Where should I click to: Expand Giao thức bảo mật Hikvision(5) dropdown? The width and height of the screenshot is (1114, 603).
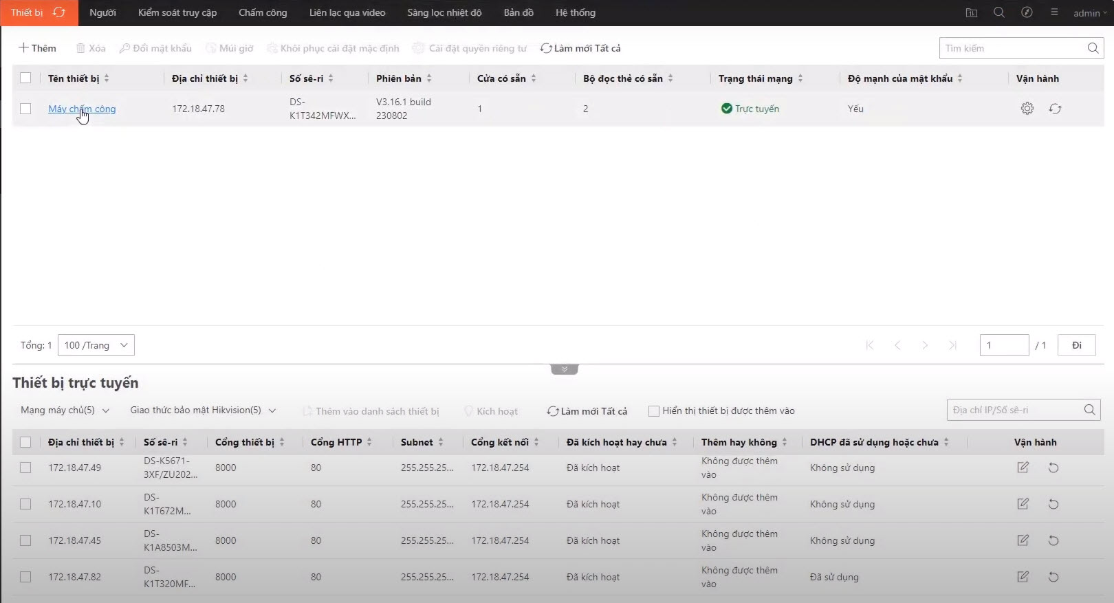click(203, 410)
